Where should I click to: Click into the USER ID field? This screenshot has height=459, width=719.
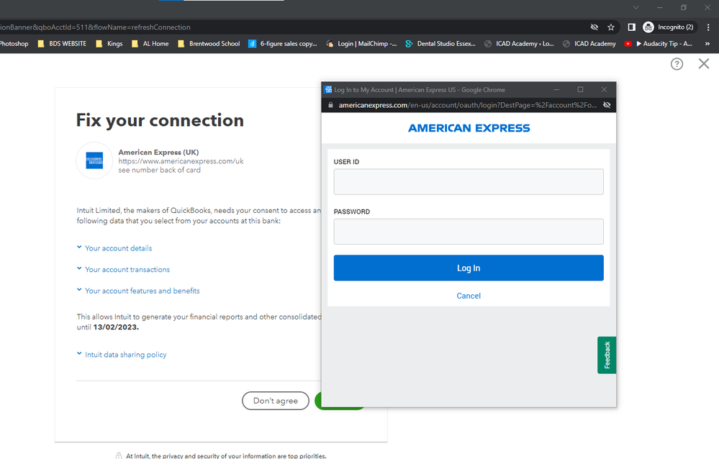469,181
